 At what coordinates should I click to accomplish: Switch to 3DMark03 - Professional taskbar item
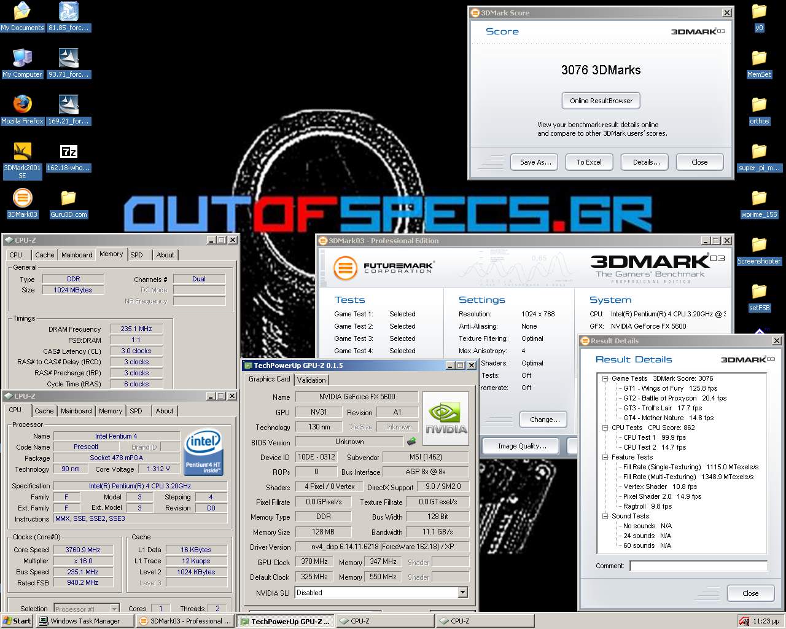pos(185,621)
